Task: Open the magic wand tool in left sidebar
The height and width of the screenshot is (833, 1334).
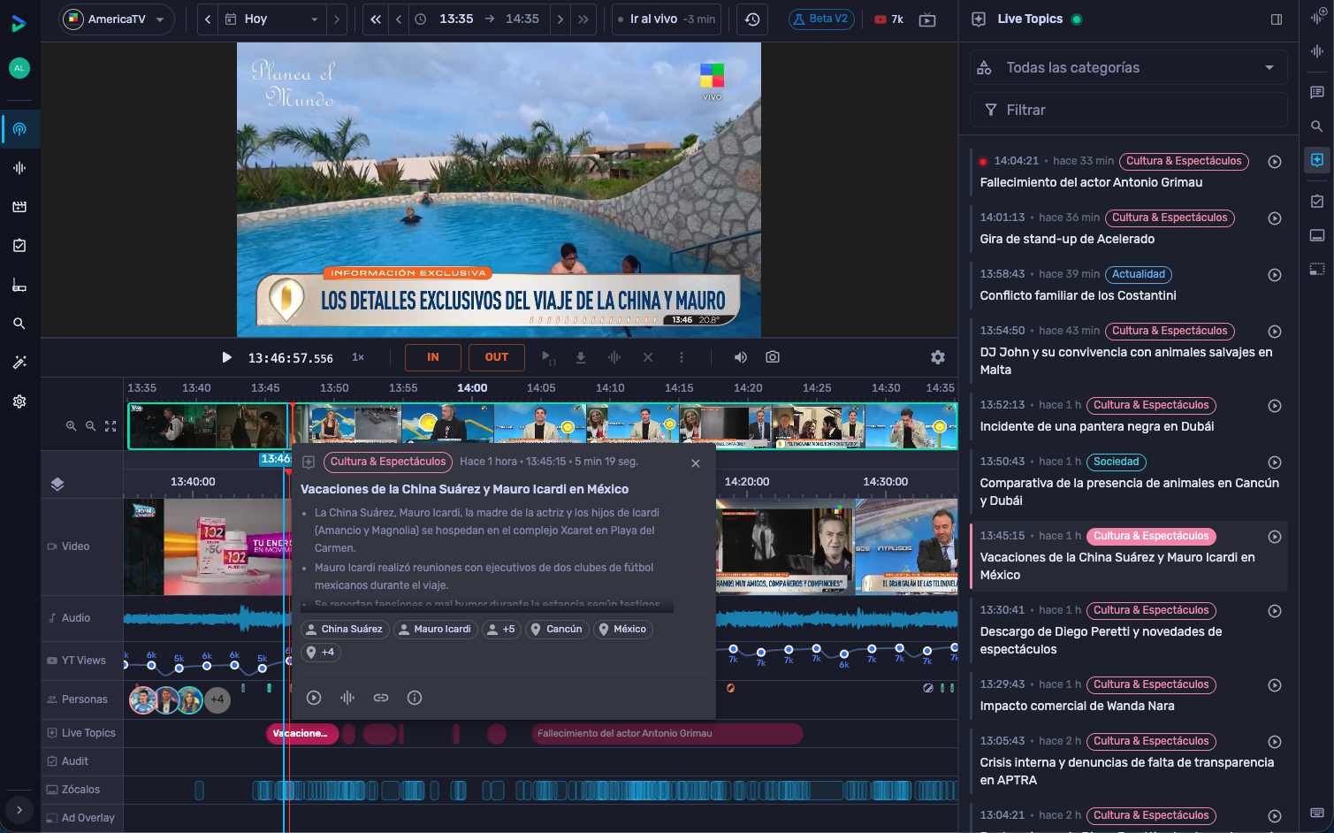Action: pyautogui.click(x=19, y=363)
